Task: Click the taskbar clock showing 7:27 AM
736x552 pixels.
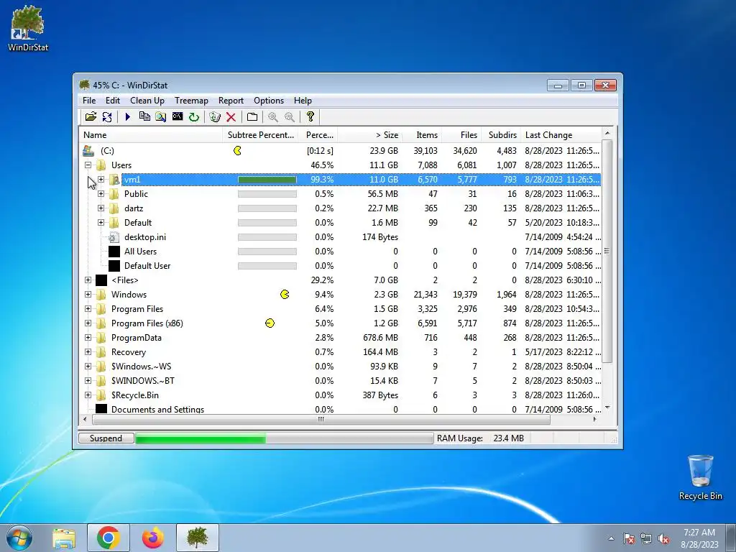Action: [x=699, y=538]
